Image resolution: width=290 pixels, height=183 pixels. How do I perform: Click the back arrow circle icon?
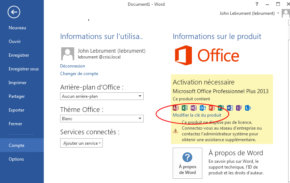point(14,12)
